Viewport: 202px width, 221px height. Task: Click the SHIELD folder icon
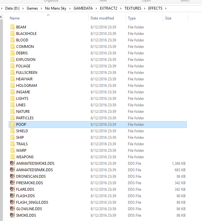click(x=12, y=131)
